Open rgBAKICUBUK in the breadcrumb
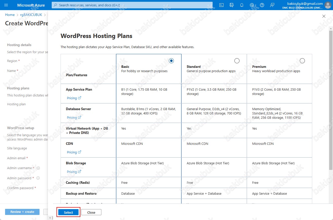 31,15
